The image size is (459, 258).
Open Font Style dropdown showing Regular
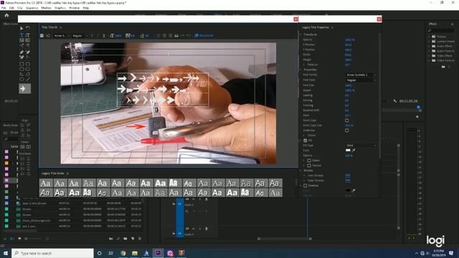[x=361, y=80]
